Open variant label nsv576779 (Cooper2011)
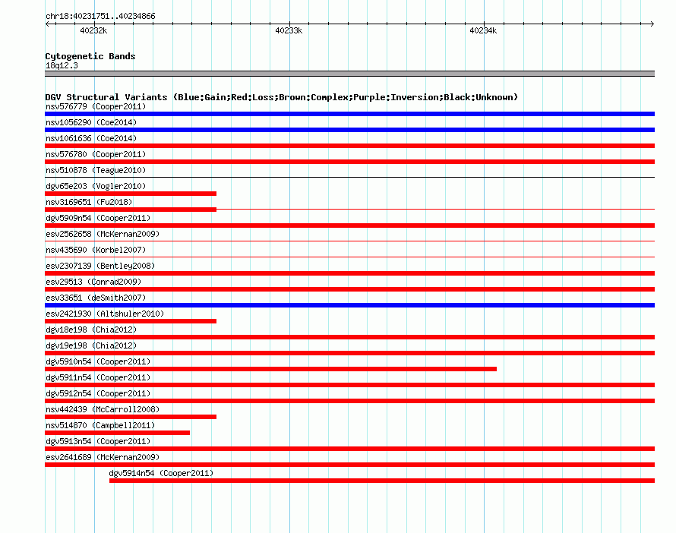This screenshot has height=533, width=676. coord(96,106)
